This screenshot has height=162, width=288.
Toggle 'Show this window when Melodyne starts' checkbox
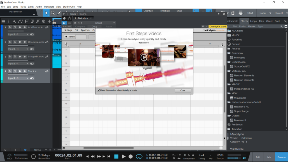tap(99, 90)
